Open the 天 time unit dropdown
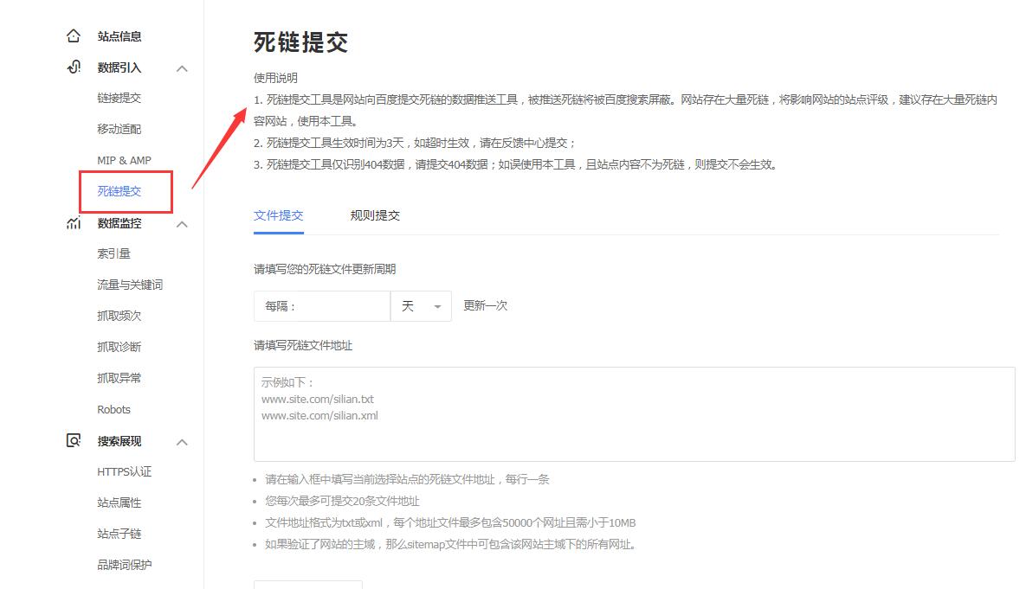Viewport: 1026px width, 589px height. click(x=421, y=306)
